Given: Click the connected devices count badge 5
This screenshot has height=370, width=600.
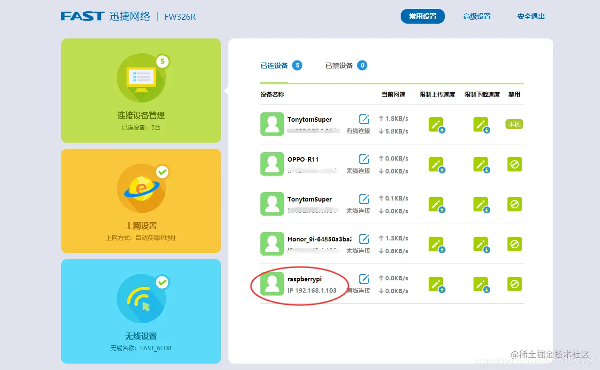Looking at the screenshot, I should point(297,66).
